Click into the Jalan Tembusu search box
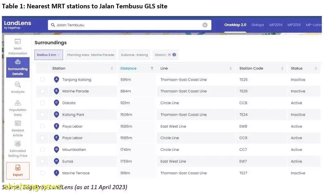 pyautogui.click(x=129, y=25)
